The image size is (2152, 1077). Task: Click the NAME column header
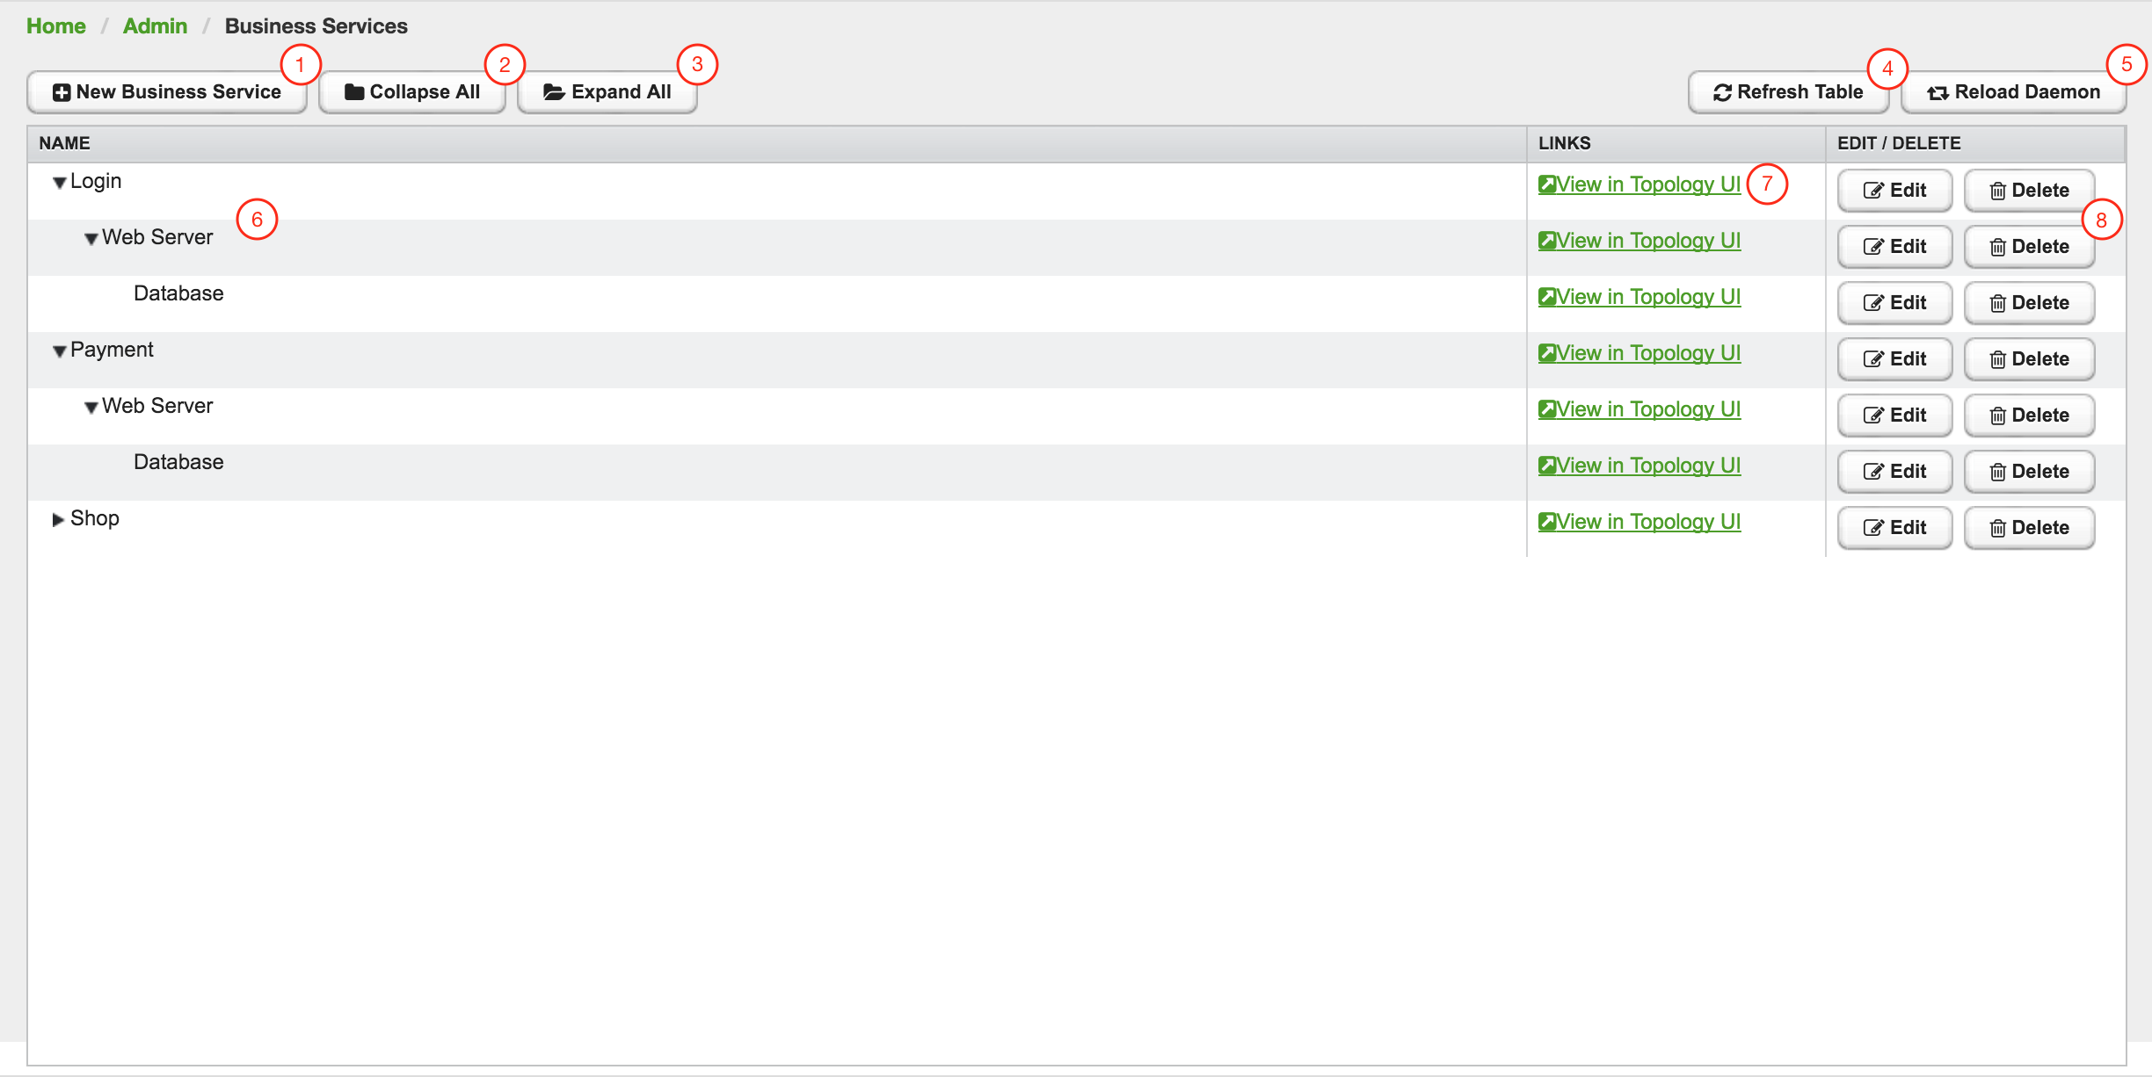[65, 143]
